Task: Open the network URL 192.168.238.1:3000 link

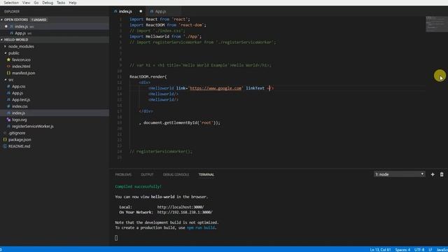Action: pyautogui.click(x=185, y=212)
